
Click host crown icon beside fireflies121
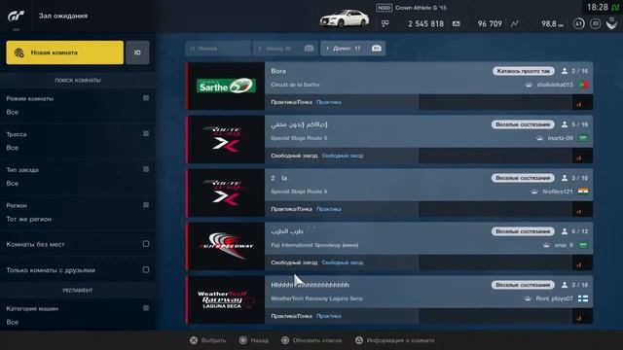tap(534, 192)
